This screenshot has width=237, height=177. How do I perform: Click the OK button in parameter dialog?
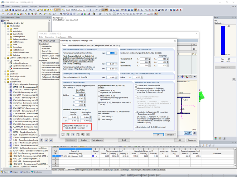(x=158, y=135)
